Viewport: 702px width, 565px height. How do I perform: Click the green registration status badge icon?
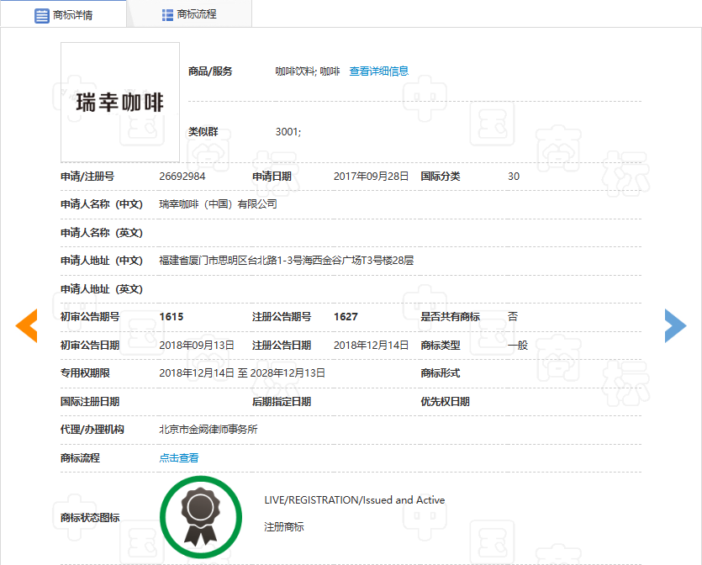point(201,517)
